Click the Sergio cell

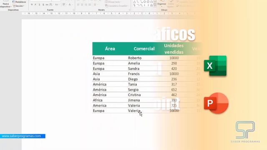[133, 90]
